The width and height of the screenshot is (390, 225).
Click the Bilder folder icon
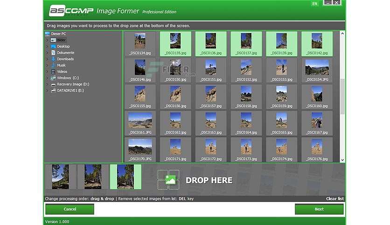[x=53, y=40]
